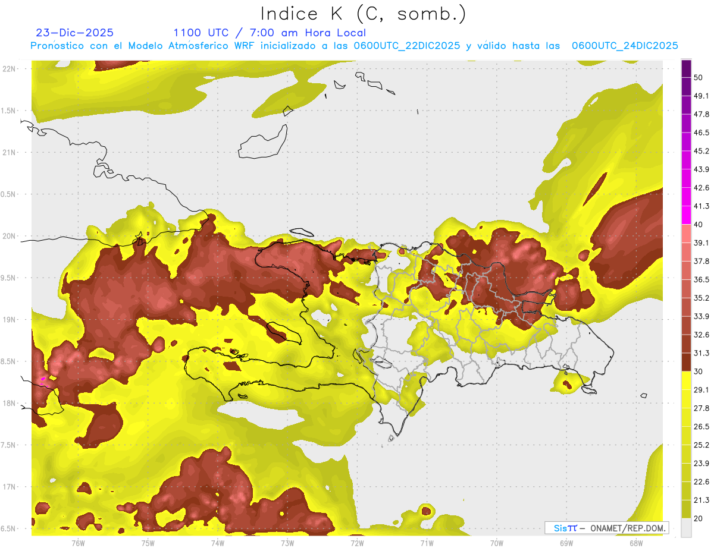The width and height of the screenshot is (714, 551).
Task: Click the legend value "43.9"
Action: (x=702, y=169)
